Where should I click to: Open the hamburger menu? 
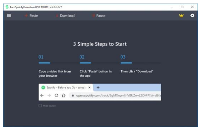pos(9,16)
